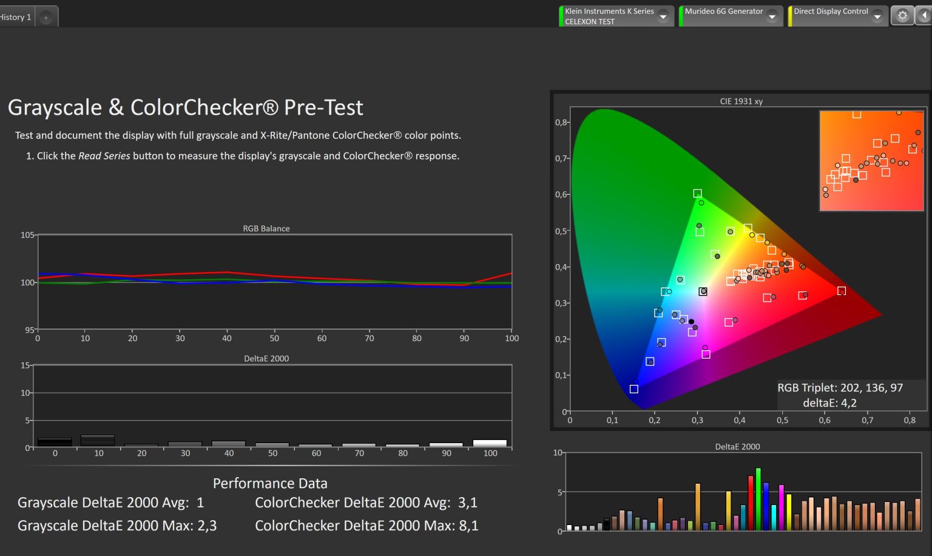Click the Klein Instruments K Series label
The width and height of the screenshot is (932, 556).
coord(609,11)
